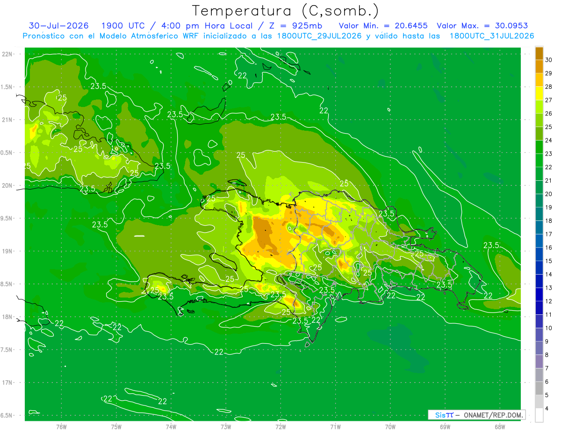Image resolution: width=561 pixels, height=433 pixels.
Task: Pick the yellow swatch between 27 and 28
Action: [x=539, y=93]
